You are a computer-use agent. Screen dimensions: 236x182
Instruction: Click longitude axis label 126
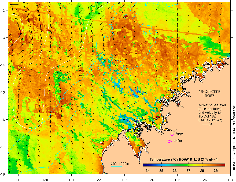tap(204, 180)
